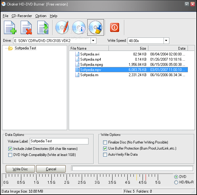Click the 1,956.84 KB size cell

(137, 65)
